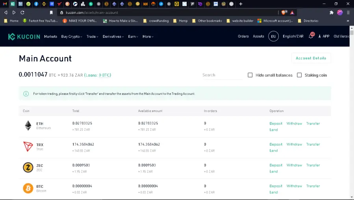Click the ETH total 0.02783325 value
Viewport: 354px width, 200px height.
pos(82,123)
